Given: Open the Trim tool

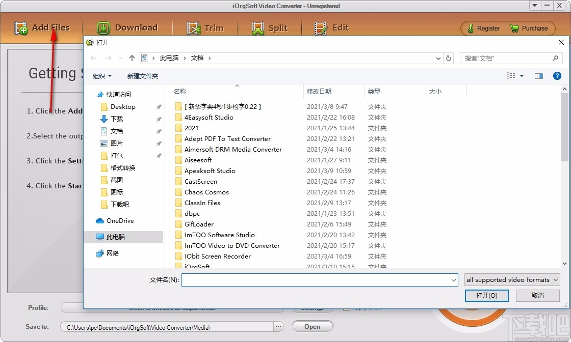Looking at the screenshot, I should tap(193, 28).
